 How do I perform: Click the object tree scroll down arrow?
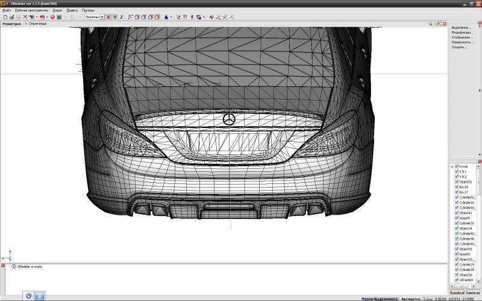pos(478,281)
